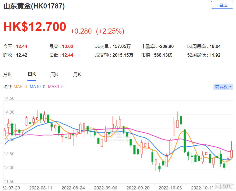This screenshot has height=191, width=236.
Task: Open the 月K monthly chart tab
Action: click(x=77, y=74)
